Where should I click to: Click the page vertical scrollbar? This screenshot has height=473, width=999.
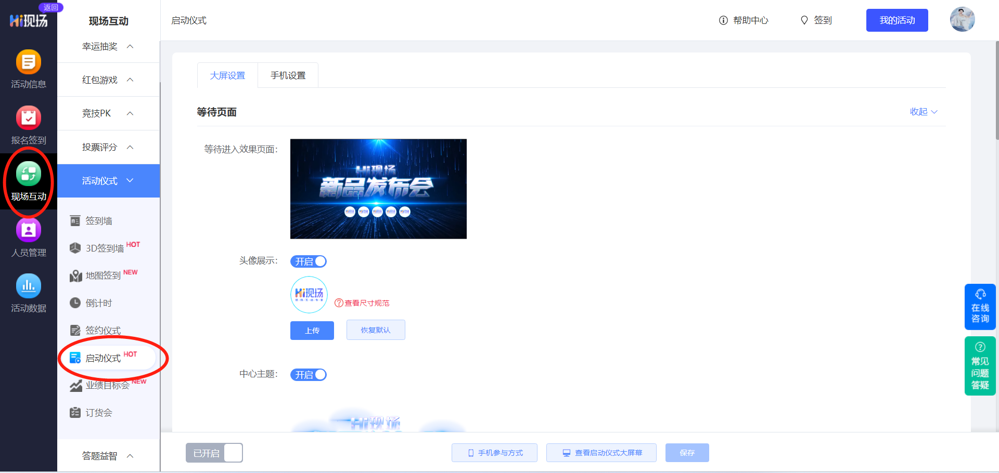996,91
